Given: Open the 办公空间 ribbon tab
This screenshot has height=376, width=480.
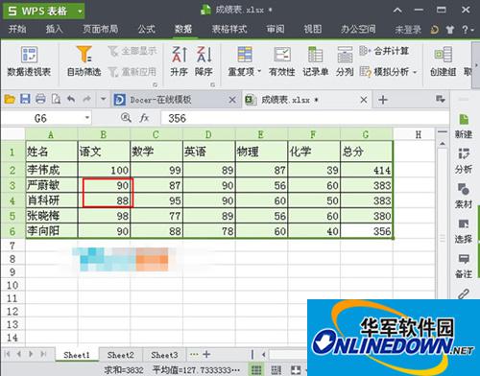Looking at the screenshot, I should (358, 29).
